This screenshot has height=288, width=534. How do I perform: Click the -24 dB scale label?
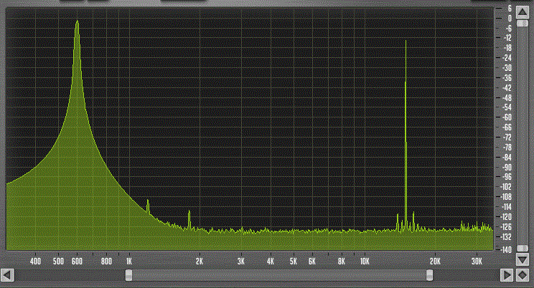tap(507, 58)
